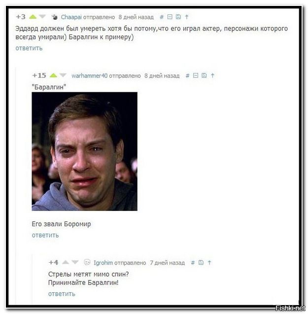Screen dimensions: 308x314
Task: Open the crying man image in warhammer40's comment
Action: click(x=84, y=151)
